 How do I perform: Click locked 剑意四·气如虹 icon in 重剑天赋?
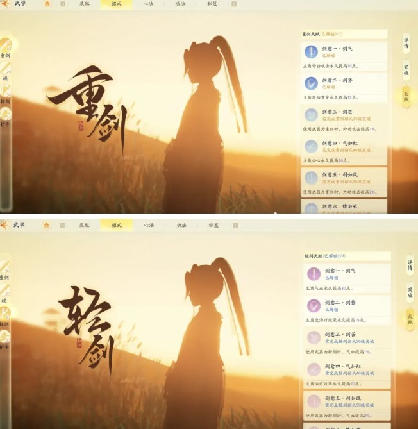click(311, 146)
